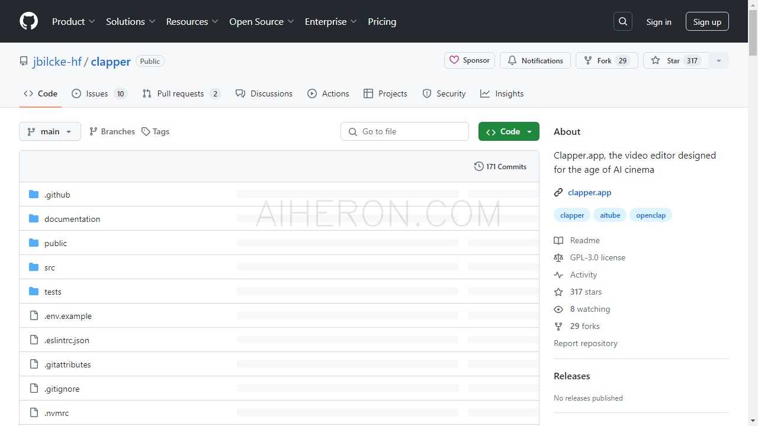The height and width of the screenshot is (426, 758).
Task: Open the Discussions tab
Action: (264, 93)
